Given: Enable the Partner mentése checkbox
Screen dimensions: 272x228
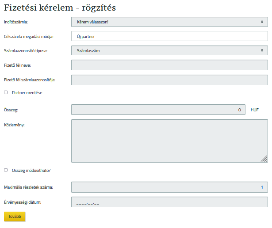Looking at the screenshot, I should pyautogui.click(x=6, y=93).
